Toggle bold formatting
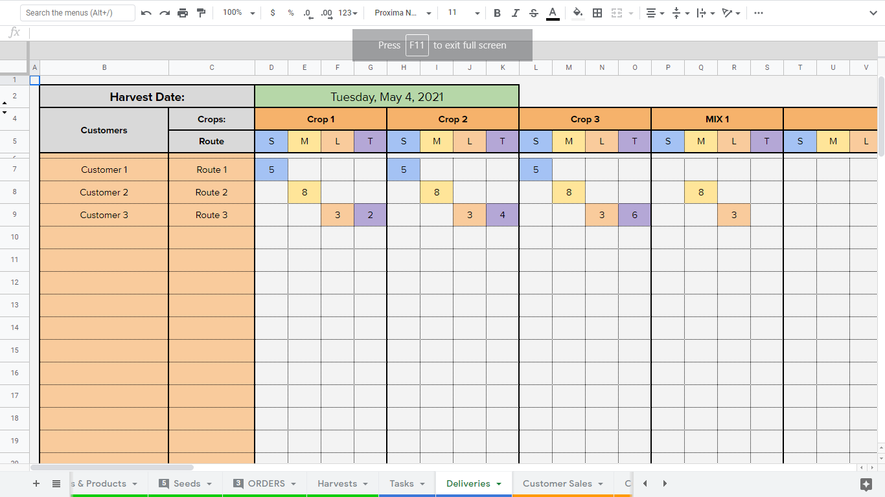Image resolution: width=885 pixels, height=497 pixels. 497,13
